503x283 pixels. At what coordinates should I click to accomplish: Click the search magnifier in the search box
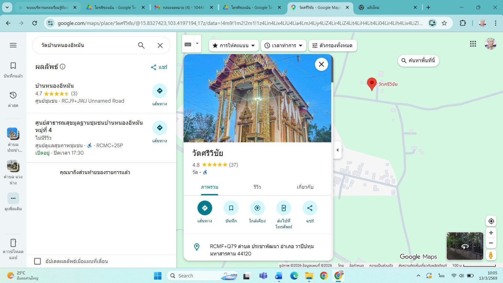point(141,45)
